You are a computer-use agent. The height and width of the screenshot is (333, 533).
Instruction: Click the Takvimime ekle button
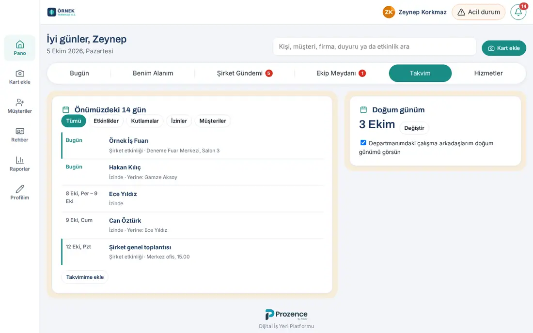(x=85, y=277)
